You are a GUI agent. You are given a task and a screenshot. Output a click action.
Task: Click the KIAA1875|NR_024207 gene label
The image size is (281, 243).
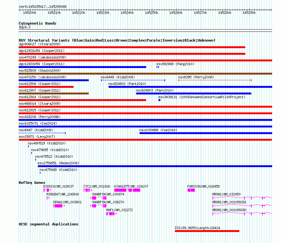[131, 186]
